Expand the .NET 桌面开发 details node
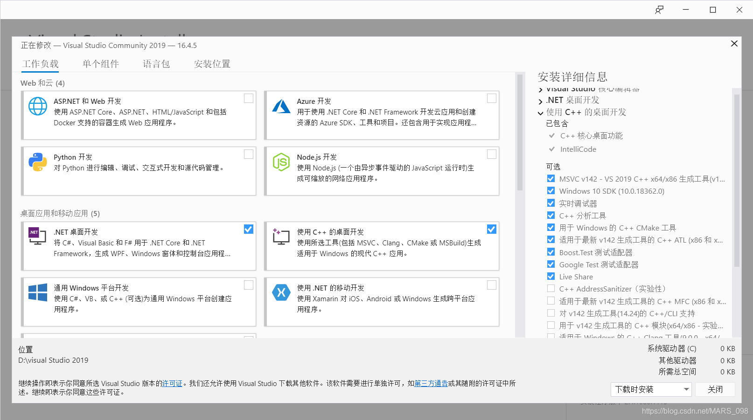Image resolution: width=753 pixels, height=420 pixels. pos(540,101)
